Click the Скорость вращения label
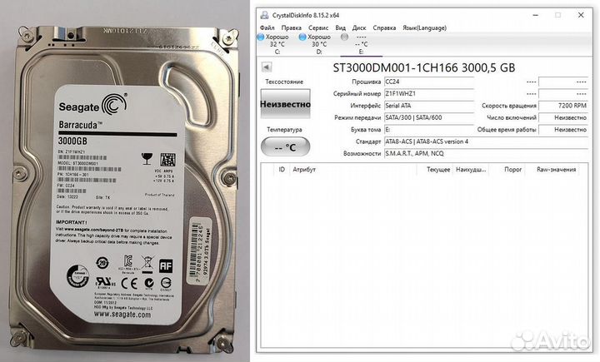The image size is (600, 362). click(509, 106)
